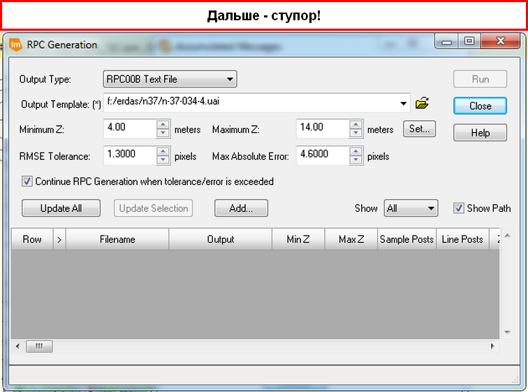Increase Minimum Z with up arrow
Image resolution: width=528 pixels, height=392 pixels.
pyautogui.click(x=163, y=124)
